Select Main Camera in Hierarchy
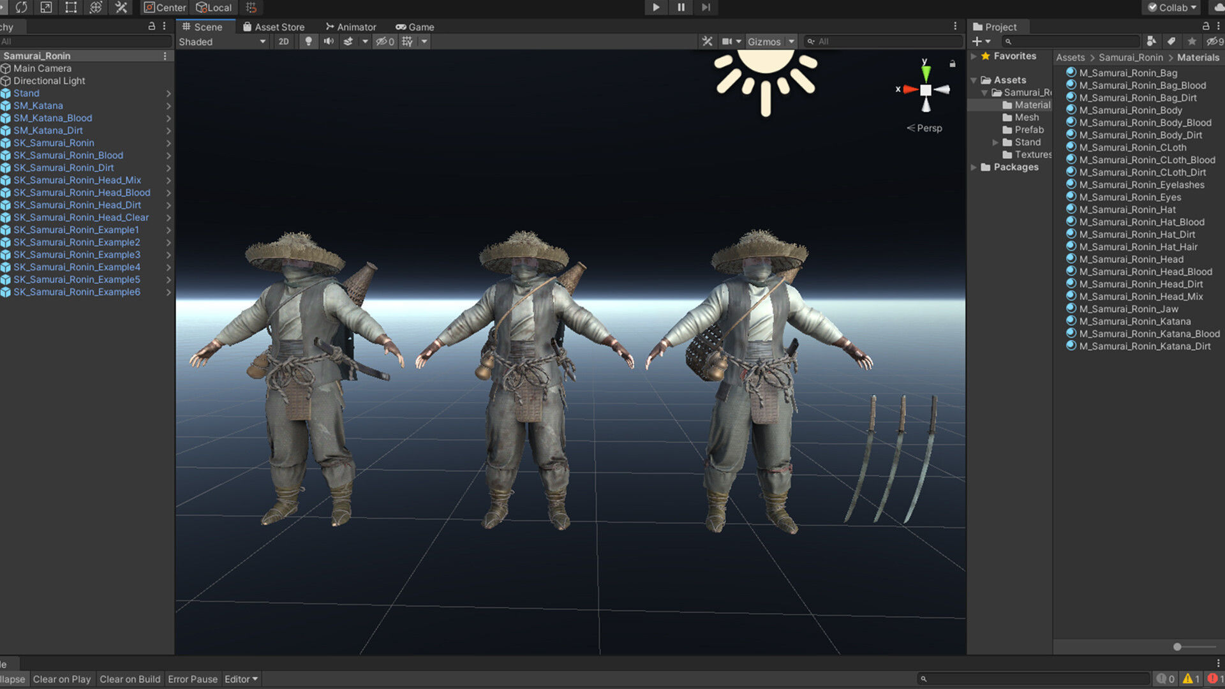This screenshot has height=689, width=1225. [x=42, y=68]
